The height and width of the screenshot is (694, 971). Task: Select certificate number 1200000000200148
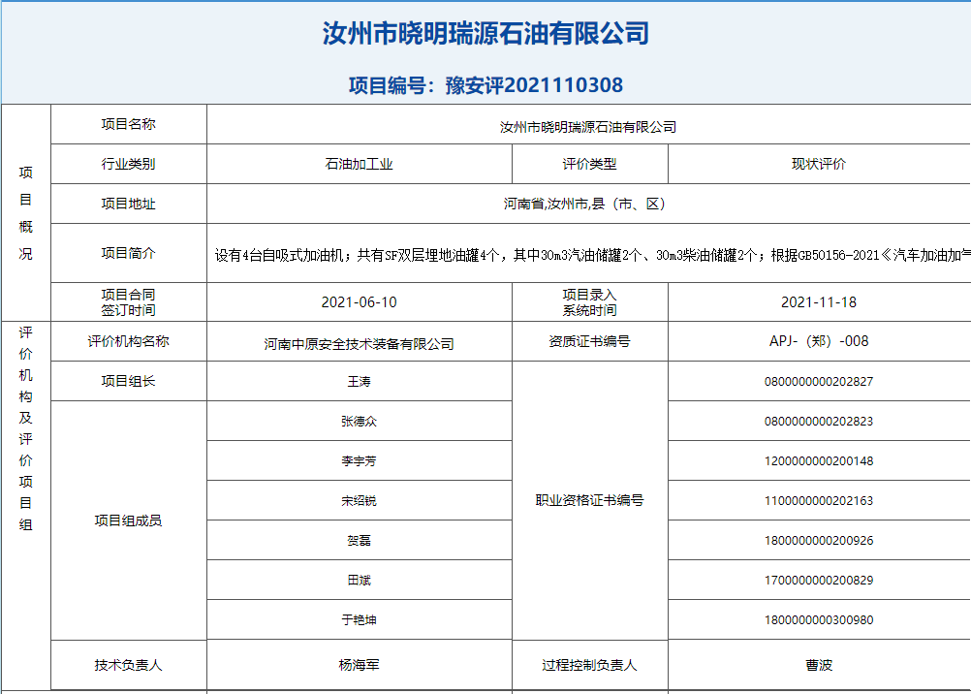point(819,461)
